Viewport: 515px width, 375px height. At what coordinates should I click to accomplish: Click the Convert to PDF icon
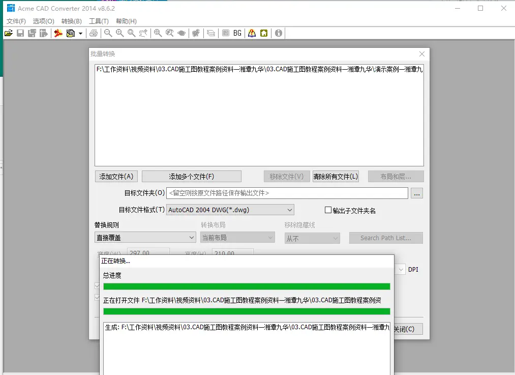pos(58,33)
